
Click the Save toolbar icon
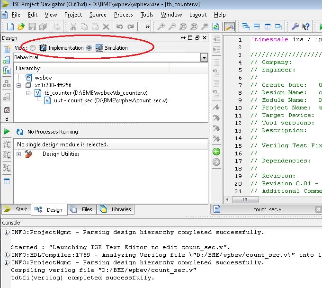(x=32, y=27)
